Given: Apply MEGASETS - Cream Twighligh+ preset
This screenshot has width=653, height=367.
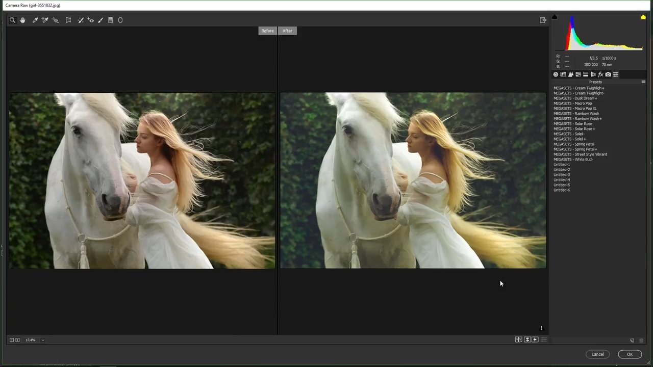Looking at the screenshot, I should pyautogui.click(x=579, y=88).
